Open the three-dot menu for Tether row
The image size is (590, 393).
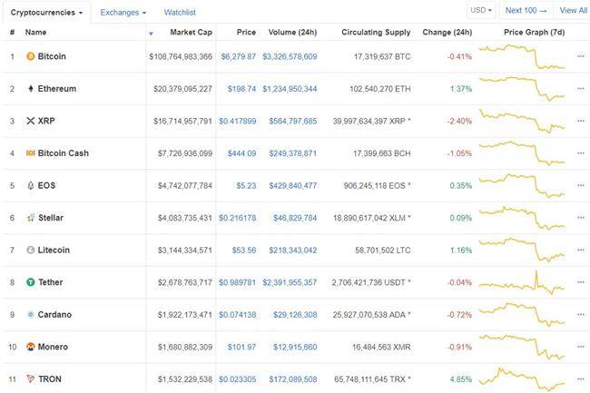[x=581, y=282]
